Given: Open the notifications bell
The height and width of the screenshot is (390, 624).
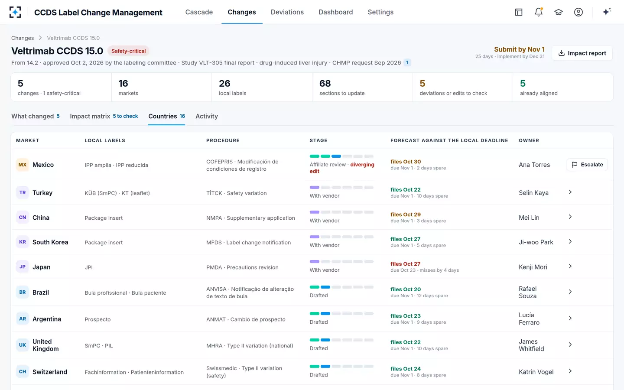Looking at the screenshot, I should (x=539, y=12).
